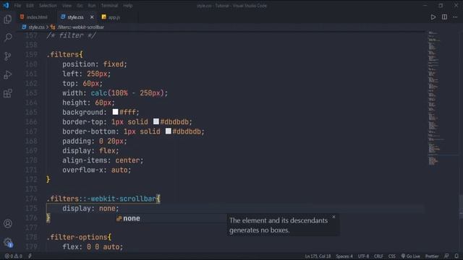Click the Go Live server button
The width and height of the screenshot is (463, 260).
(410, 256)
